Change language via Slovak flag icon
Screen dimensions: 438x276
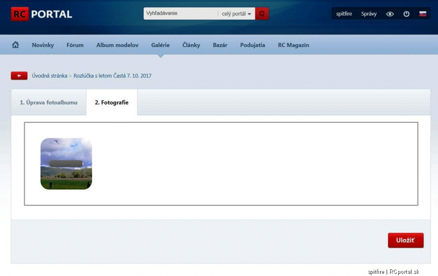coord(423,14)
